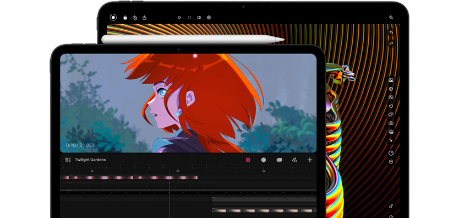The image size is (459, 218).
Task: Tap the 00:00:01.023 timecode
Action: (x=80, y=145)
